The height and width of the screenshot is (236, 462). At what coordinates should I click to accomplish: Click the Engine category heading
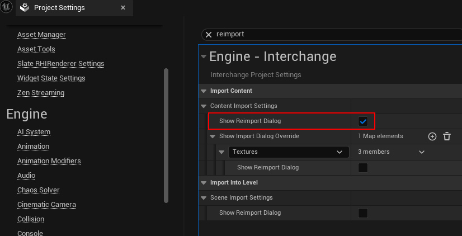[x=27, y=114]
